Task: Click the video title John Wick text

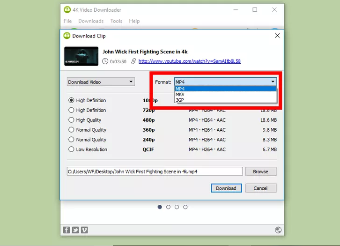Action: pos(145,52)
